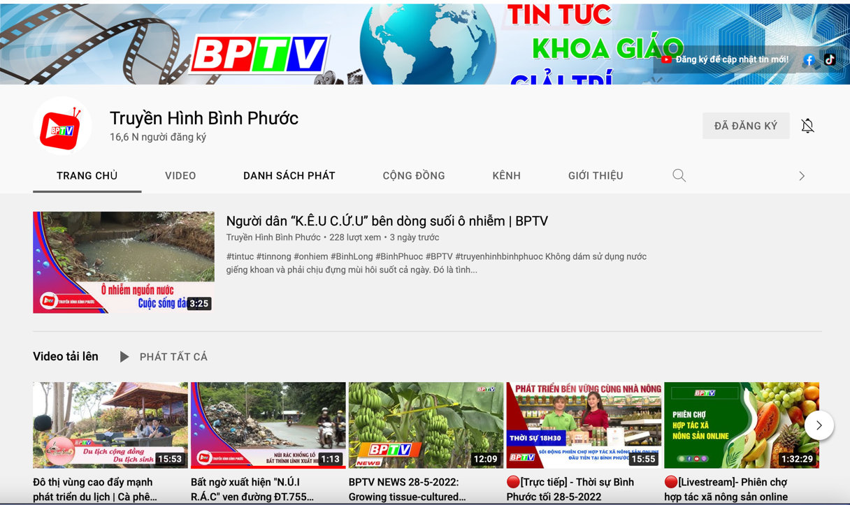Open the BPTV NEWS banana video thumbnail
Viewport: 850px width, 505px height.
426,425
